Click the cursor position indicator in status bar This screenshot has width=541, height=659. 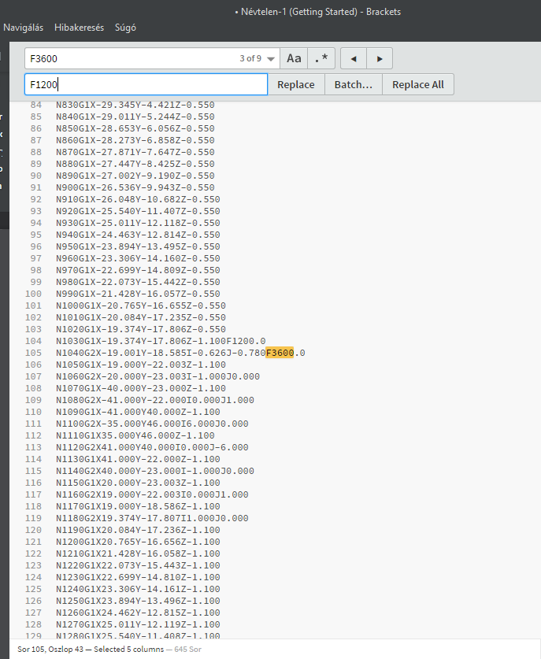69,648
